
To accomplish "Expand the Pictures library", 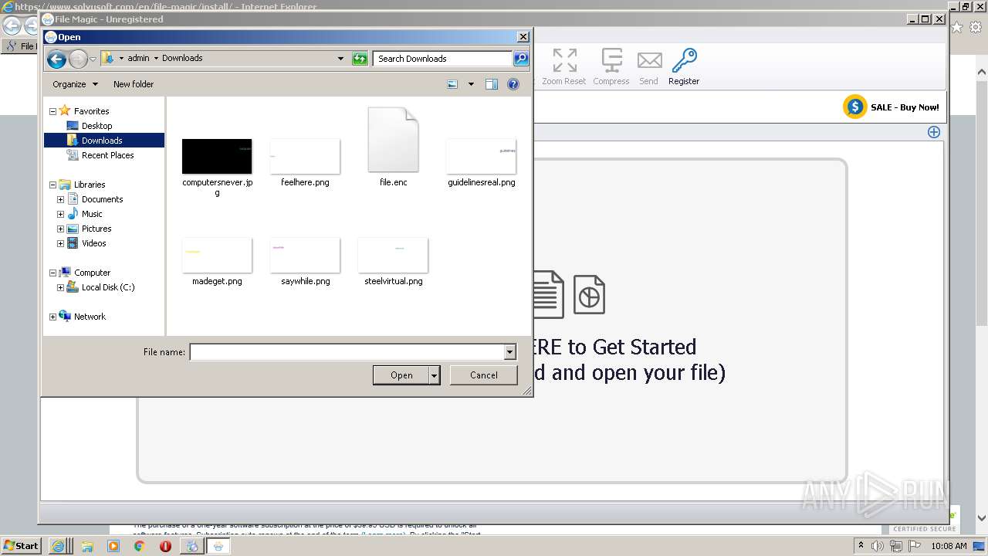I will coord(60,229).
